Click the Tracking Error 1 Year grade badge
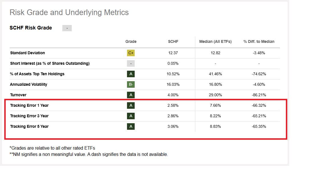This screenshot has width=328, height=184. (131, 105)
